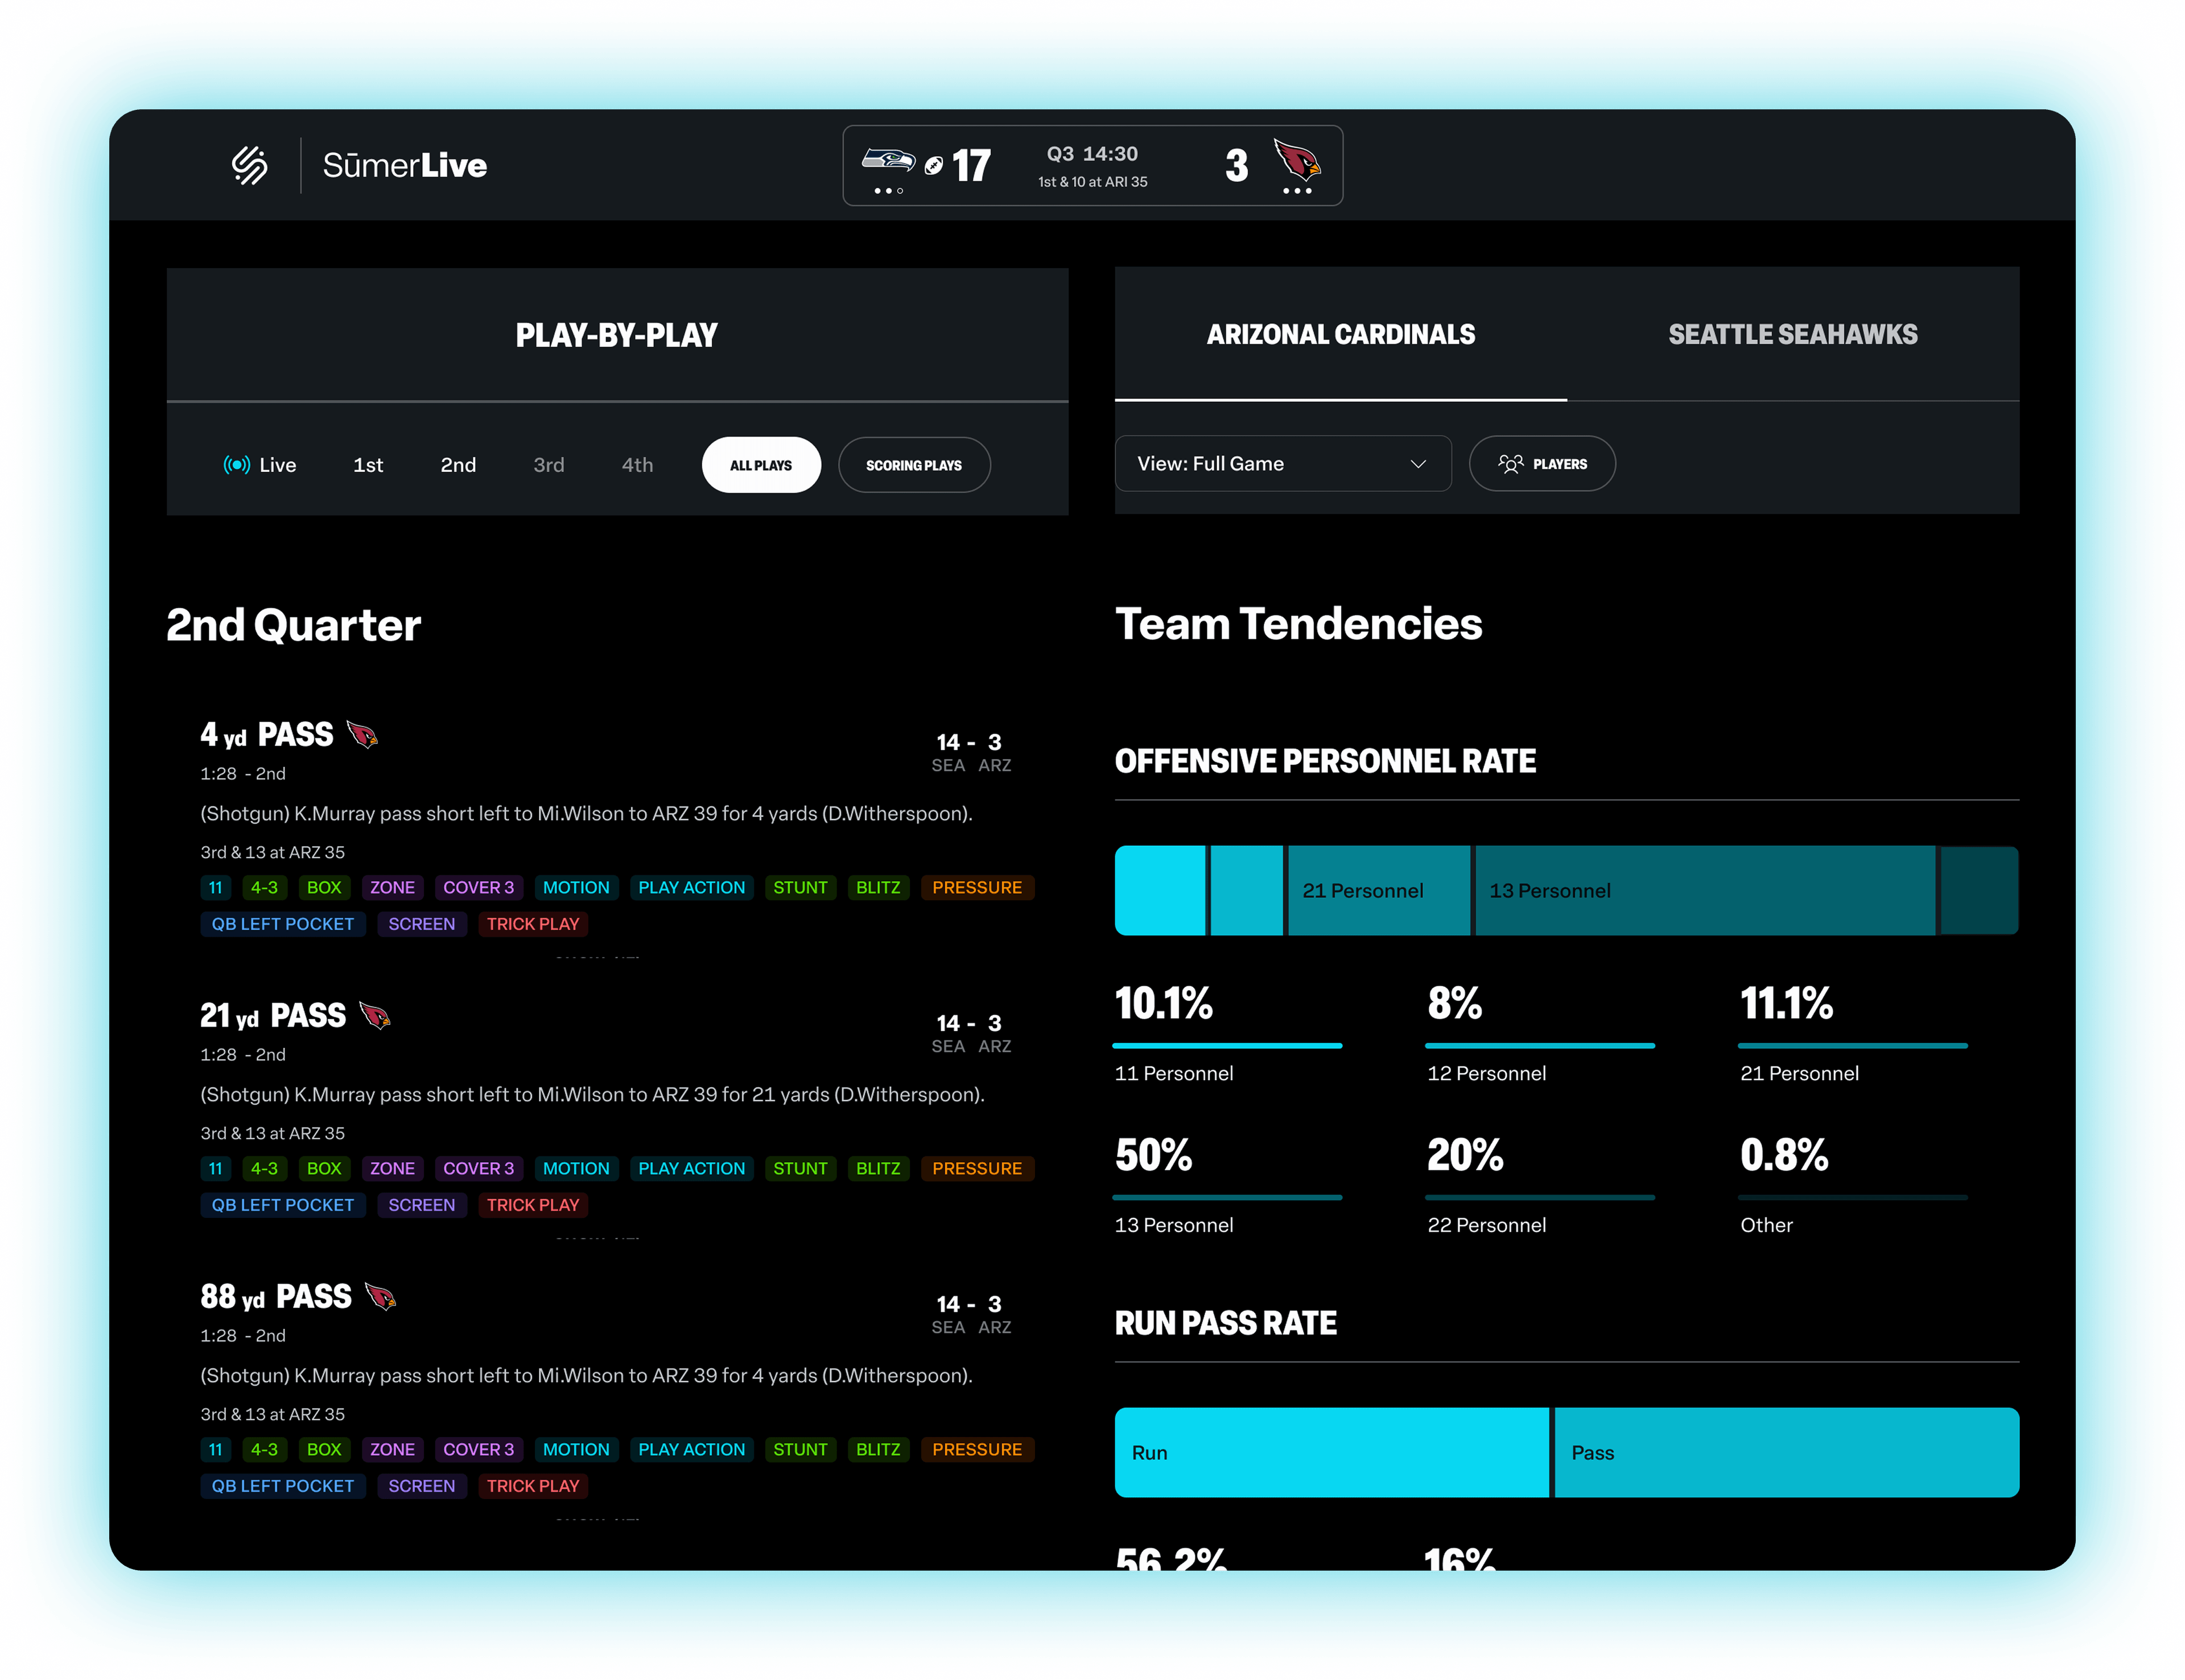This screenshot has width=2185, height=1680.
Task: Select the 1st quarter tab
Action: coord(368,465)
